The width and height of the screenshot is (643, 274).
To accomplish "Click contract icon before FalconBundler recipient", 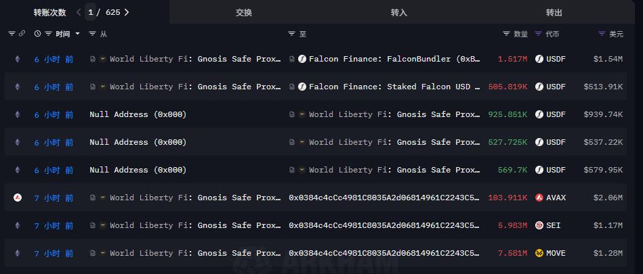I will coord(292,59).
